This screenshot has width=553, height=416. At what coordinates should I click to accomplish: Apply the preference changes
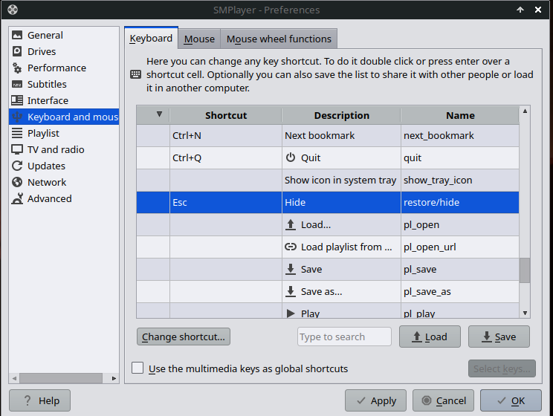coord(375,400)
